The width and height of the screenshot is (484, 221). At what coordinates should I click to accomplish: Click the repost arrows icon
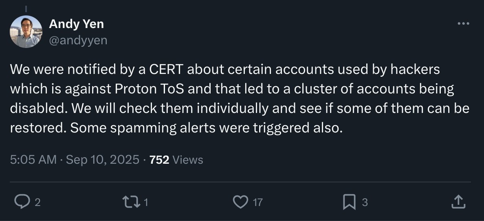click(x=130, y=201)
